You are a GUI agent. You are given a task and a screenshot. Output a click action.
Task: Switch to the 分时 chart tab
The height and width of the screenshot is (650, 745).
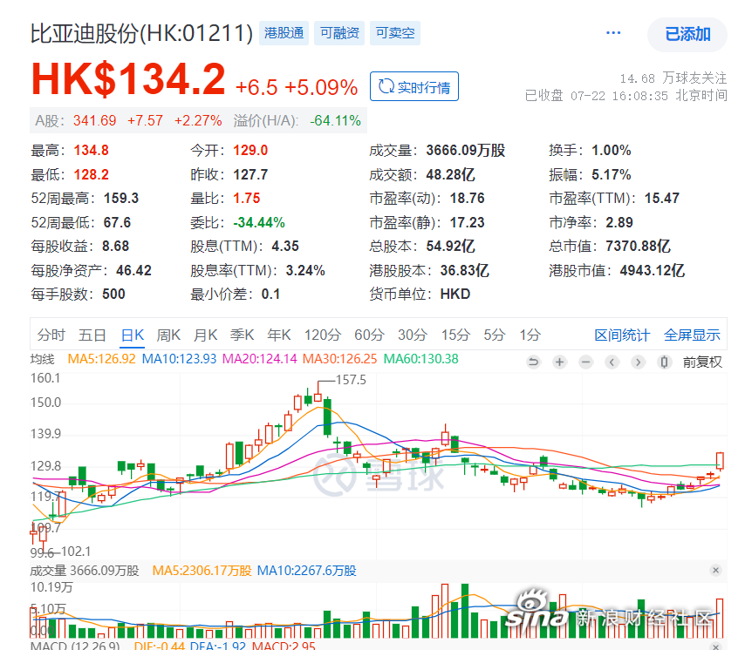click(x=51, y=335)
